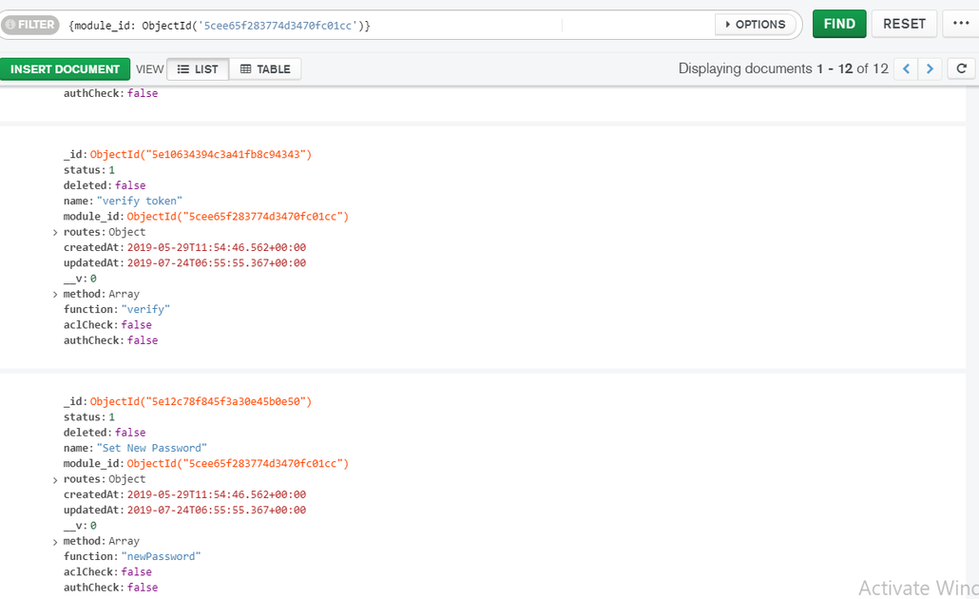The width and height of the screenshot is (979, 599).
Task: Expand the query OPTIONS panel
Action: point(755,25)
